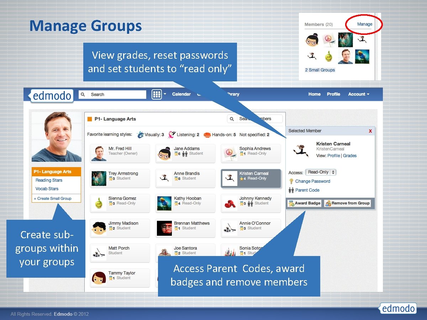Screen dimensions: 427x320
Task: Click the Listening learning style icon
Action: click(x=172, y=134)
